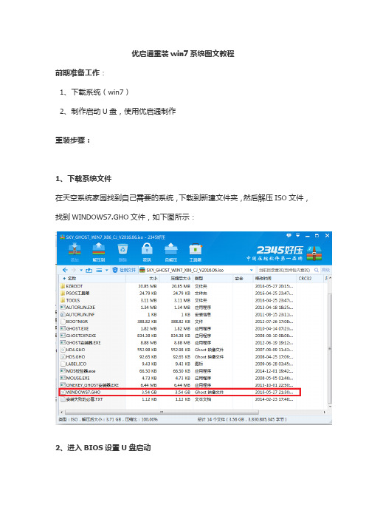The width and height of the screenshot is (366, 519).
Task: Click the Scan file shield button
Action: coord(124,270)
